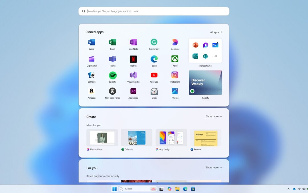The height and width of the screenshot is (193, 308).
Task: Open the pinned Edge browser icon
Action: (154, 59)
